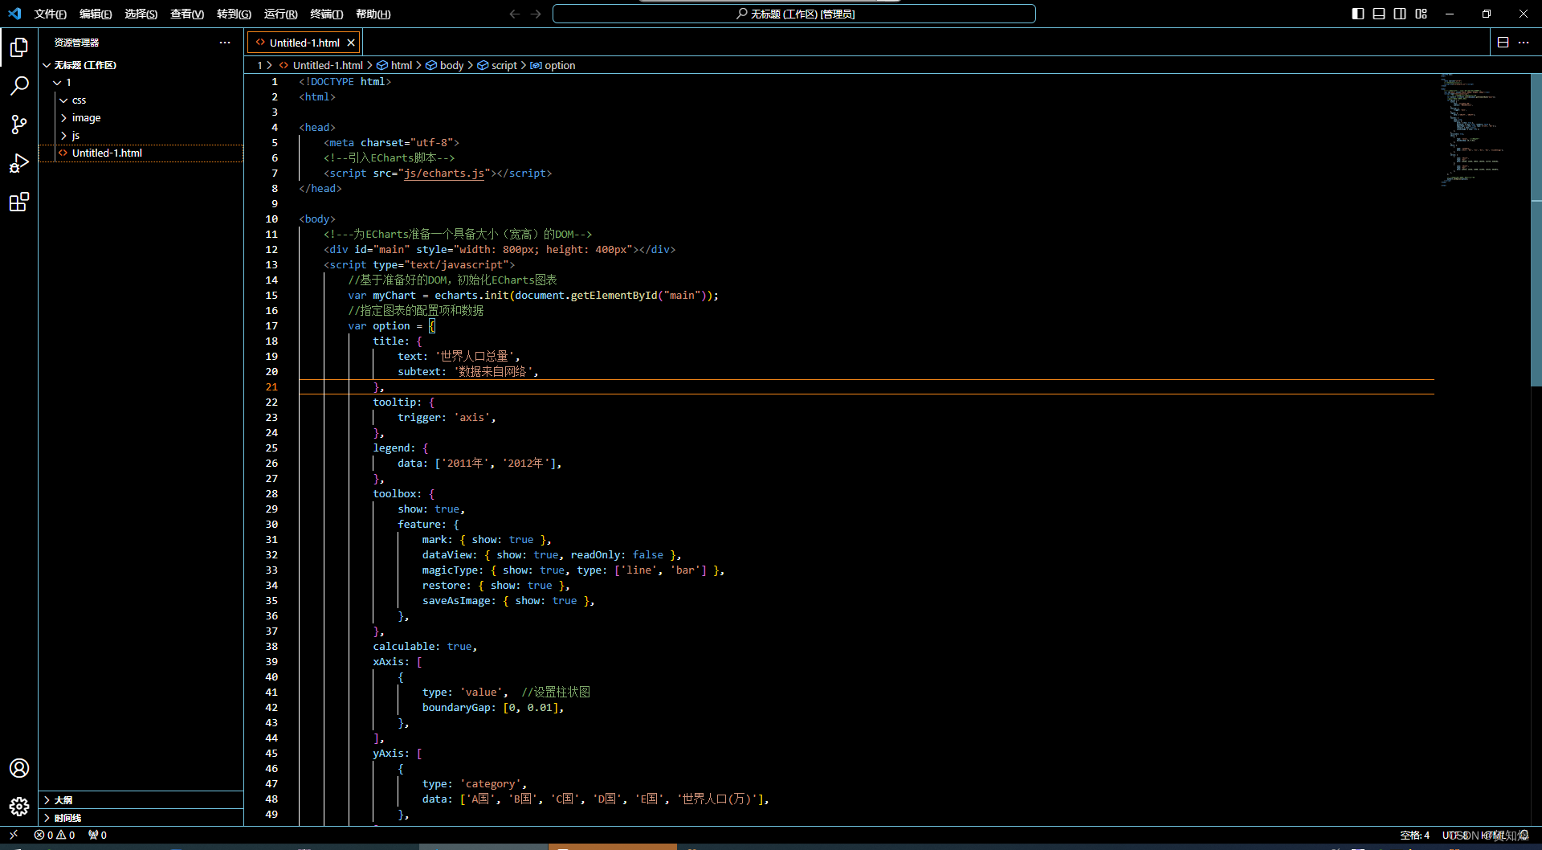Open the 编辑(E) menu
1542x850 pixels.
(x=96, y=14)
